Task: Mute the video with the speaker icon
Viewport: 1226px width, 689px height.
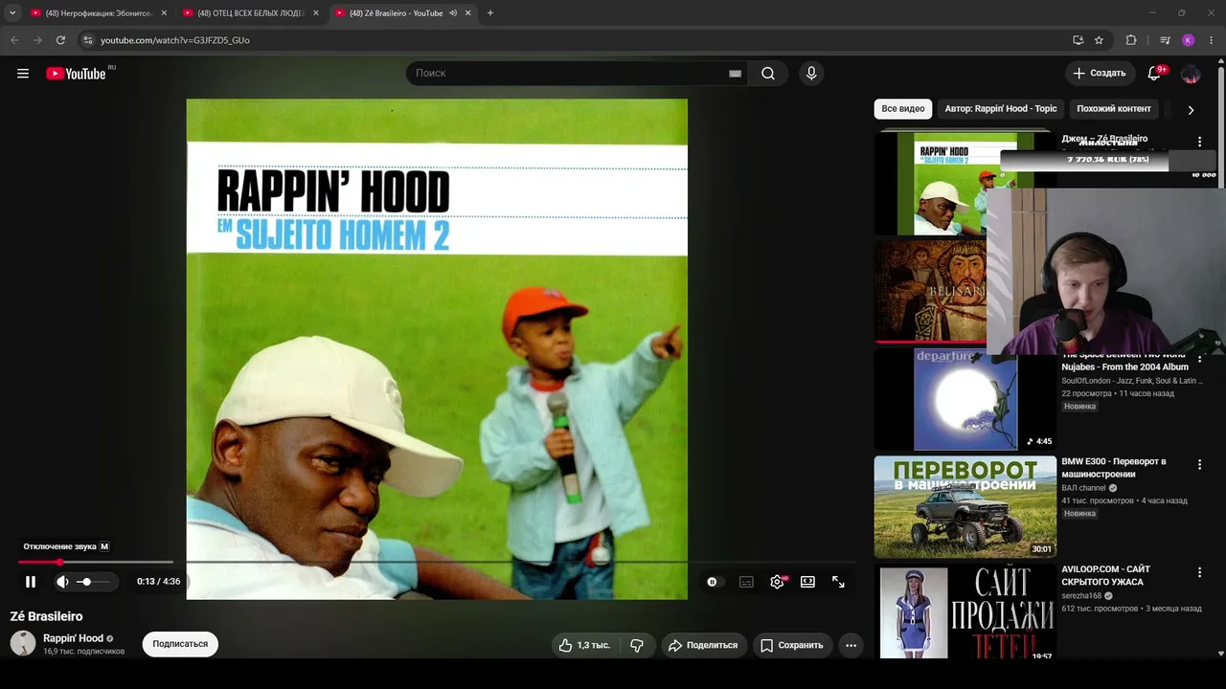Action: tap(62, 582)
